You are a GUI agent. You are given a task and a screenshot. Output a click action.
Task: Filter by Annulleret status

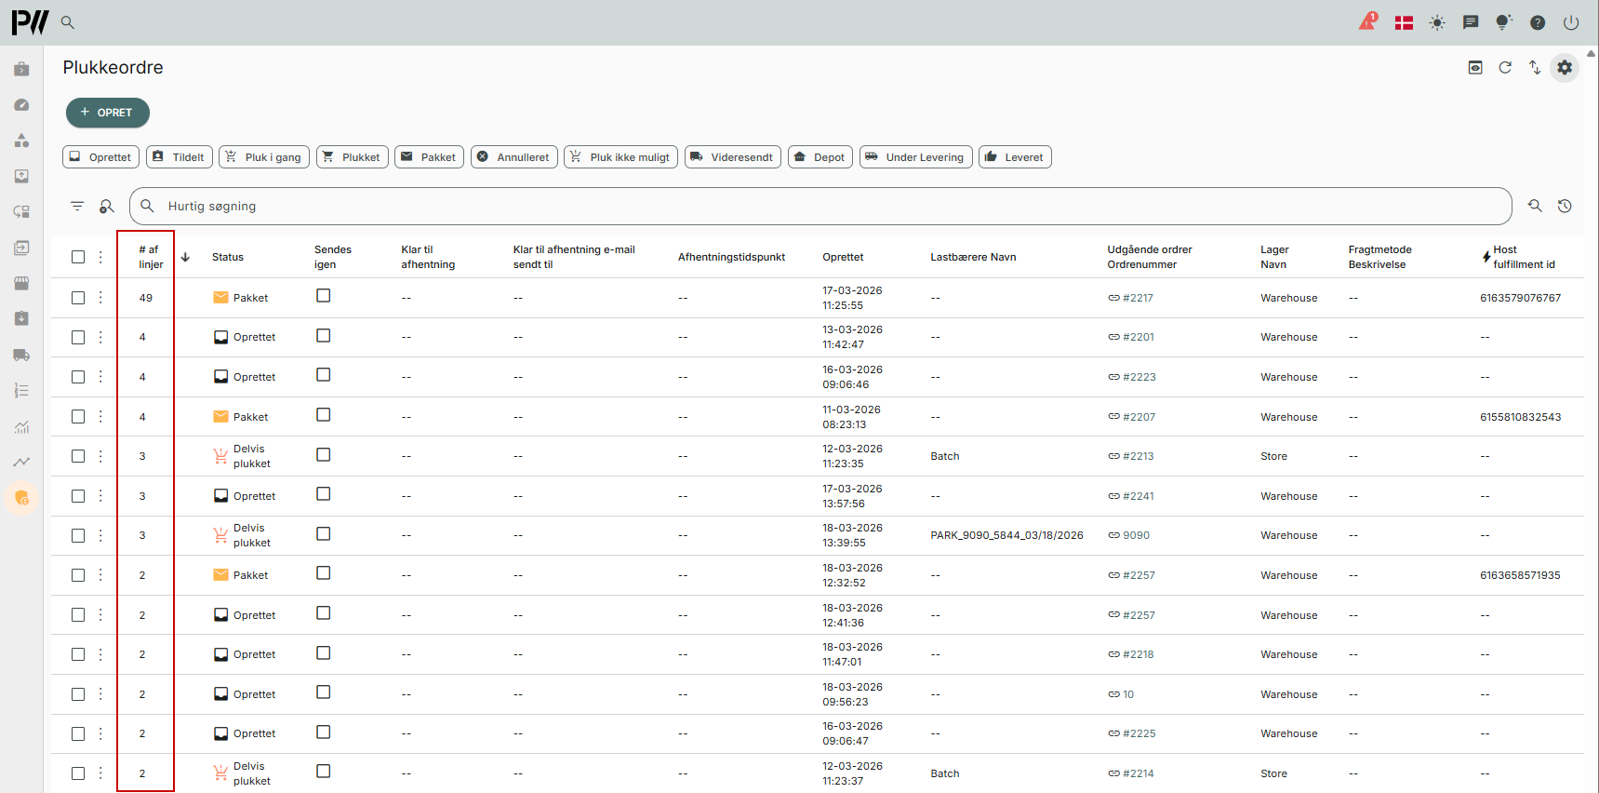coord(513,157)
